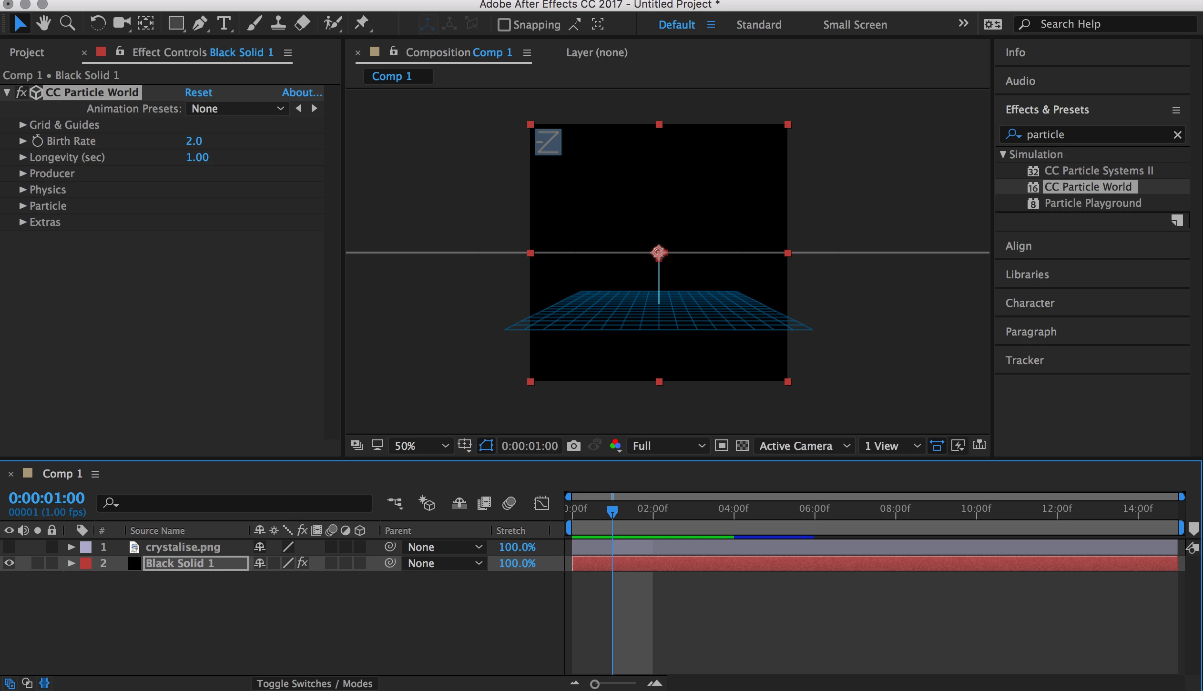Click the Reset effect link
This screenshot has height=691, width=1203.
198,92
